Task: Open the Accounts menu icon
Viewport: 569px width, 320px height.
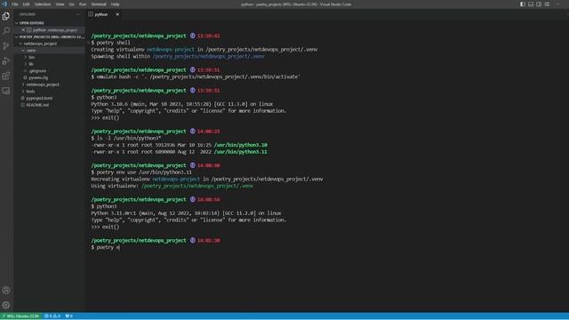Action: pyautogui.click(x=6, y=290)
